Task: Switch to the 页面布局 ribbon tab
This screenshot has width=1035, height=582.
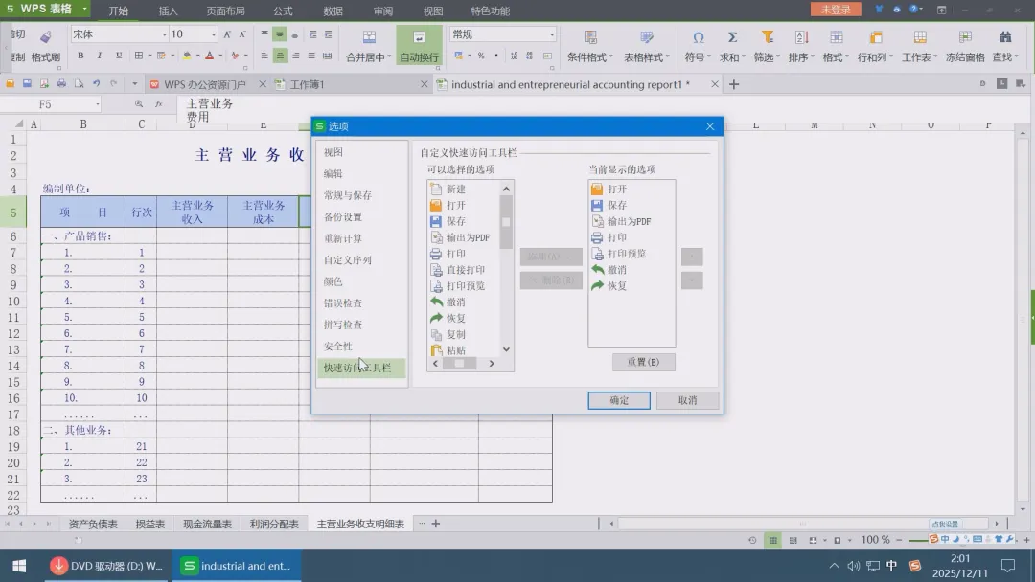Action: (x=226, y=11)
